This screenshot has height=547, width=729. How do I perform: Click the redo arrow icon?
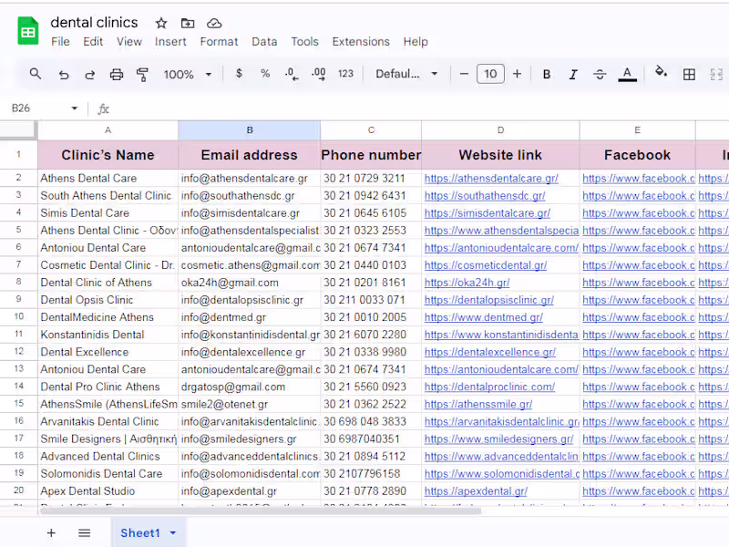click(89, 74)
